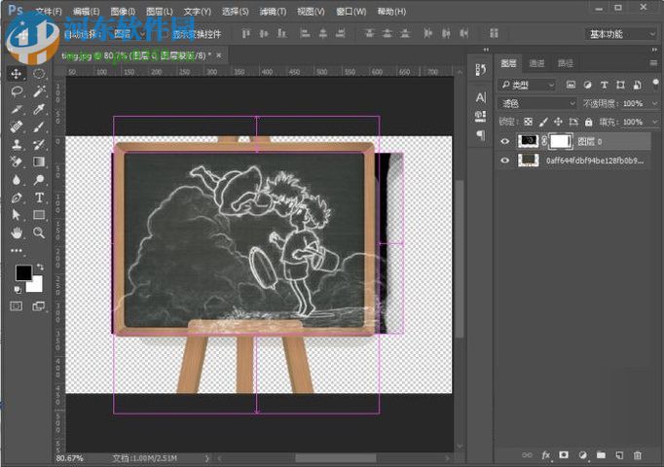Select the Rectangle shape tool

[x=39, y=215]
